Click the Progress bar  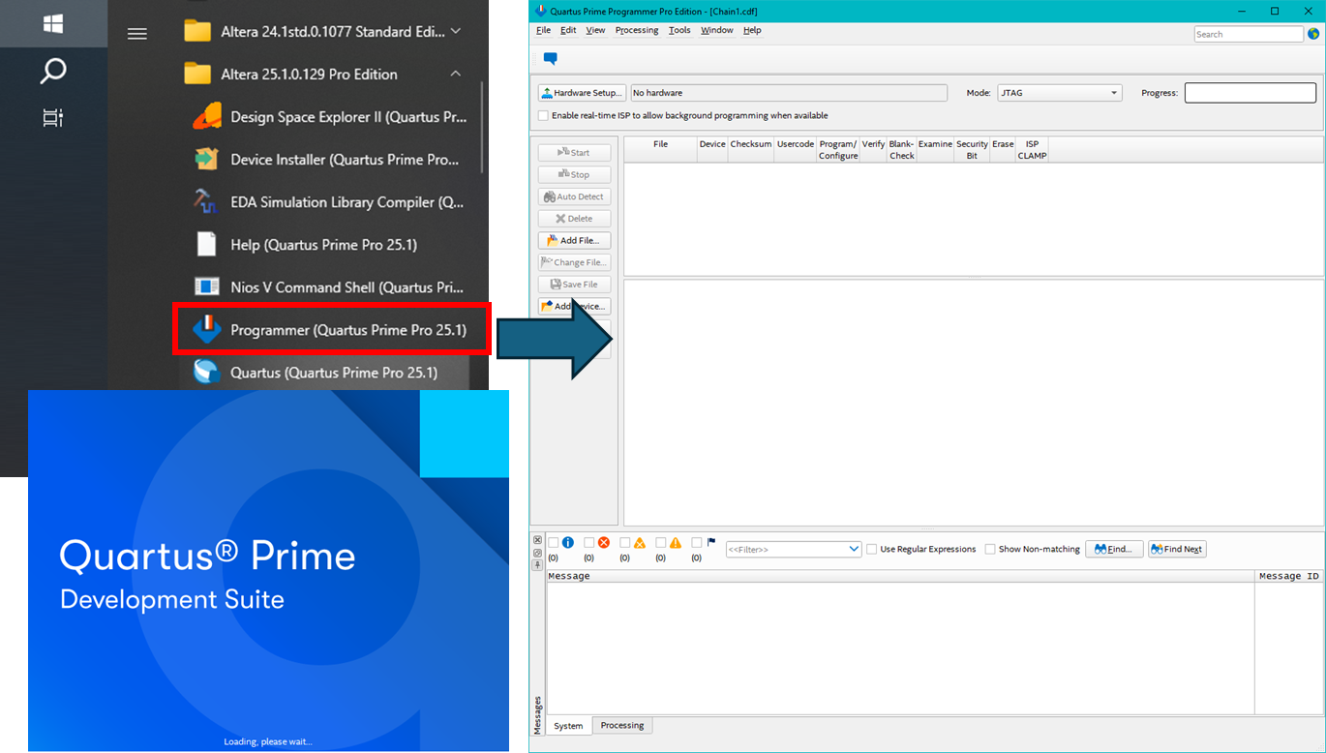1250,92
